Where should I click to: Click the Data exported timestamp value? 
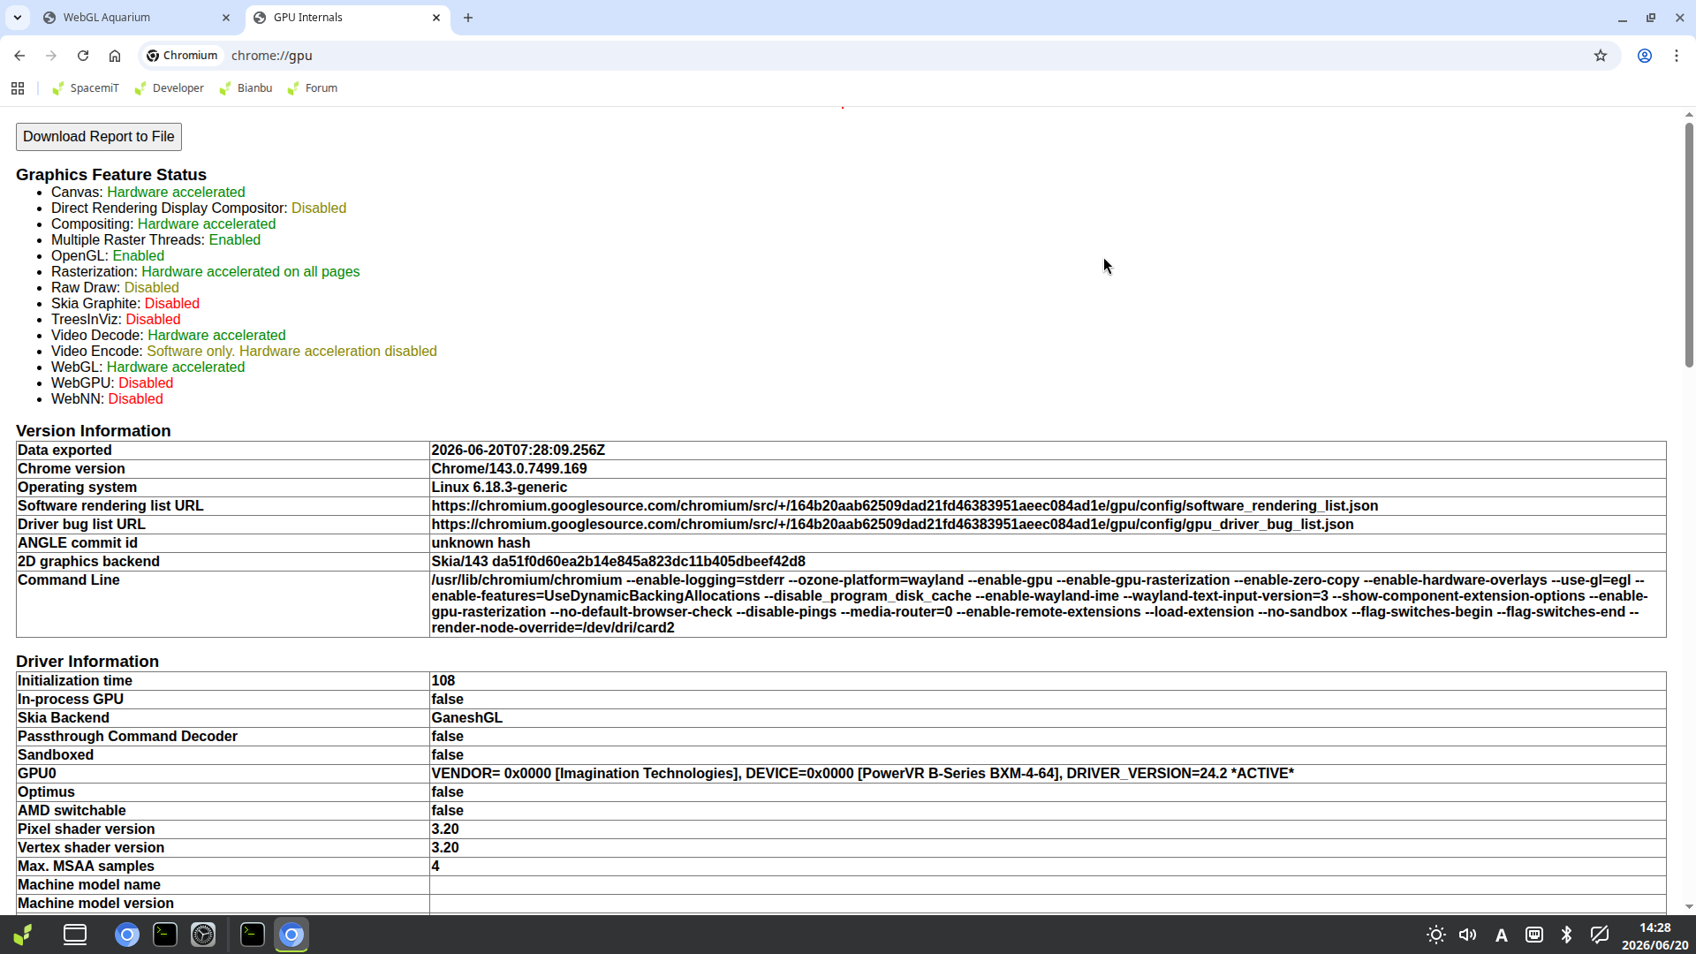518,450
